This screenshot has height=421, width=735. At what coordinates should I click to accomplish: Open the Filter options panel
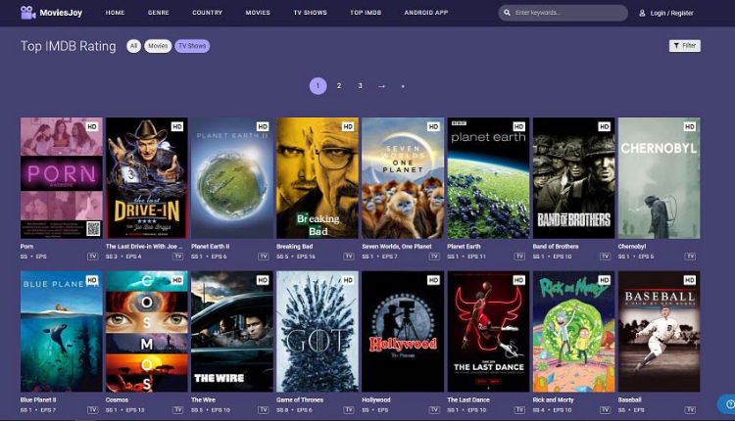[684, 46]
